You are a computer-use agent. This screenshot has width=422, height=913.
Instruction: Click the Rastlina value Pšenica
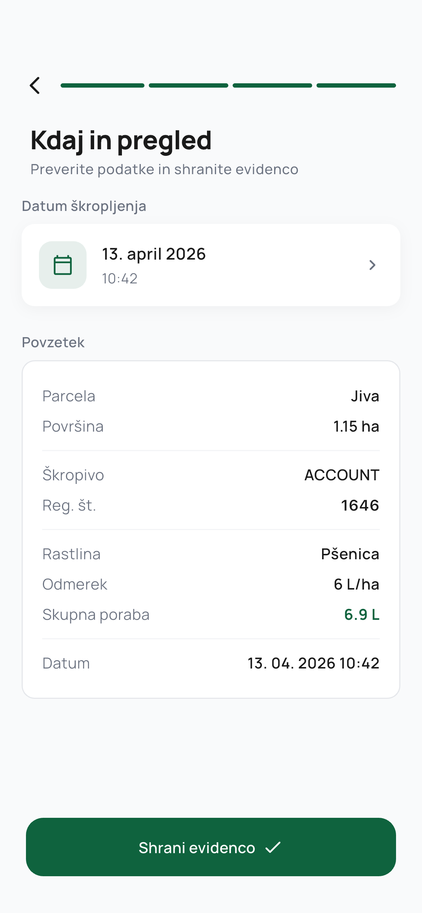[x=350, y=554]
